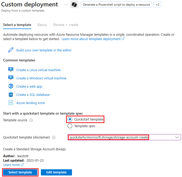Click the Quickstart template disclaimer info icon
Screen dimensions: 182x177
pos(54,137)
